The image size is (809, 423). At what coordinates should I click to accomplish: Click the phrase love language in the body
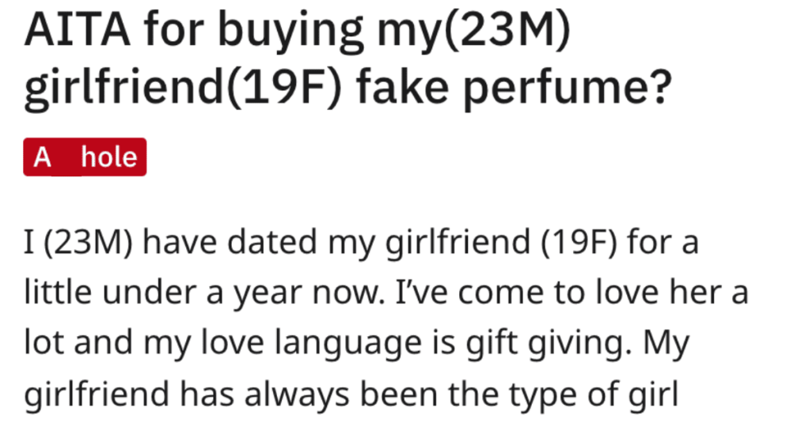(311, 344)
